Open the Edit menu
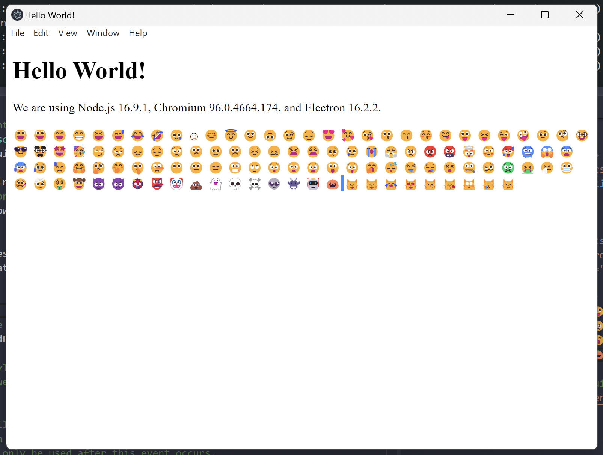The image size is (603, 455). 41,33
